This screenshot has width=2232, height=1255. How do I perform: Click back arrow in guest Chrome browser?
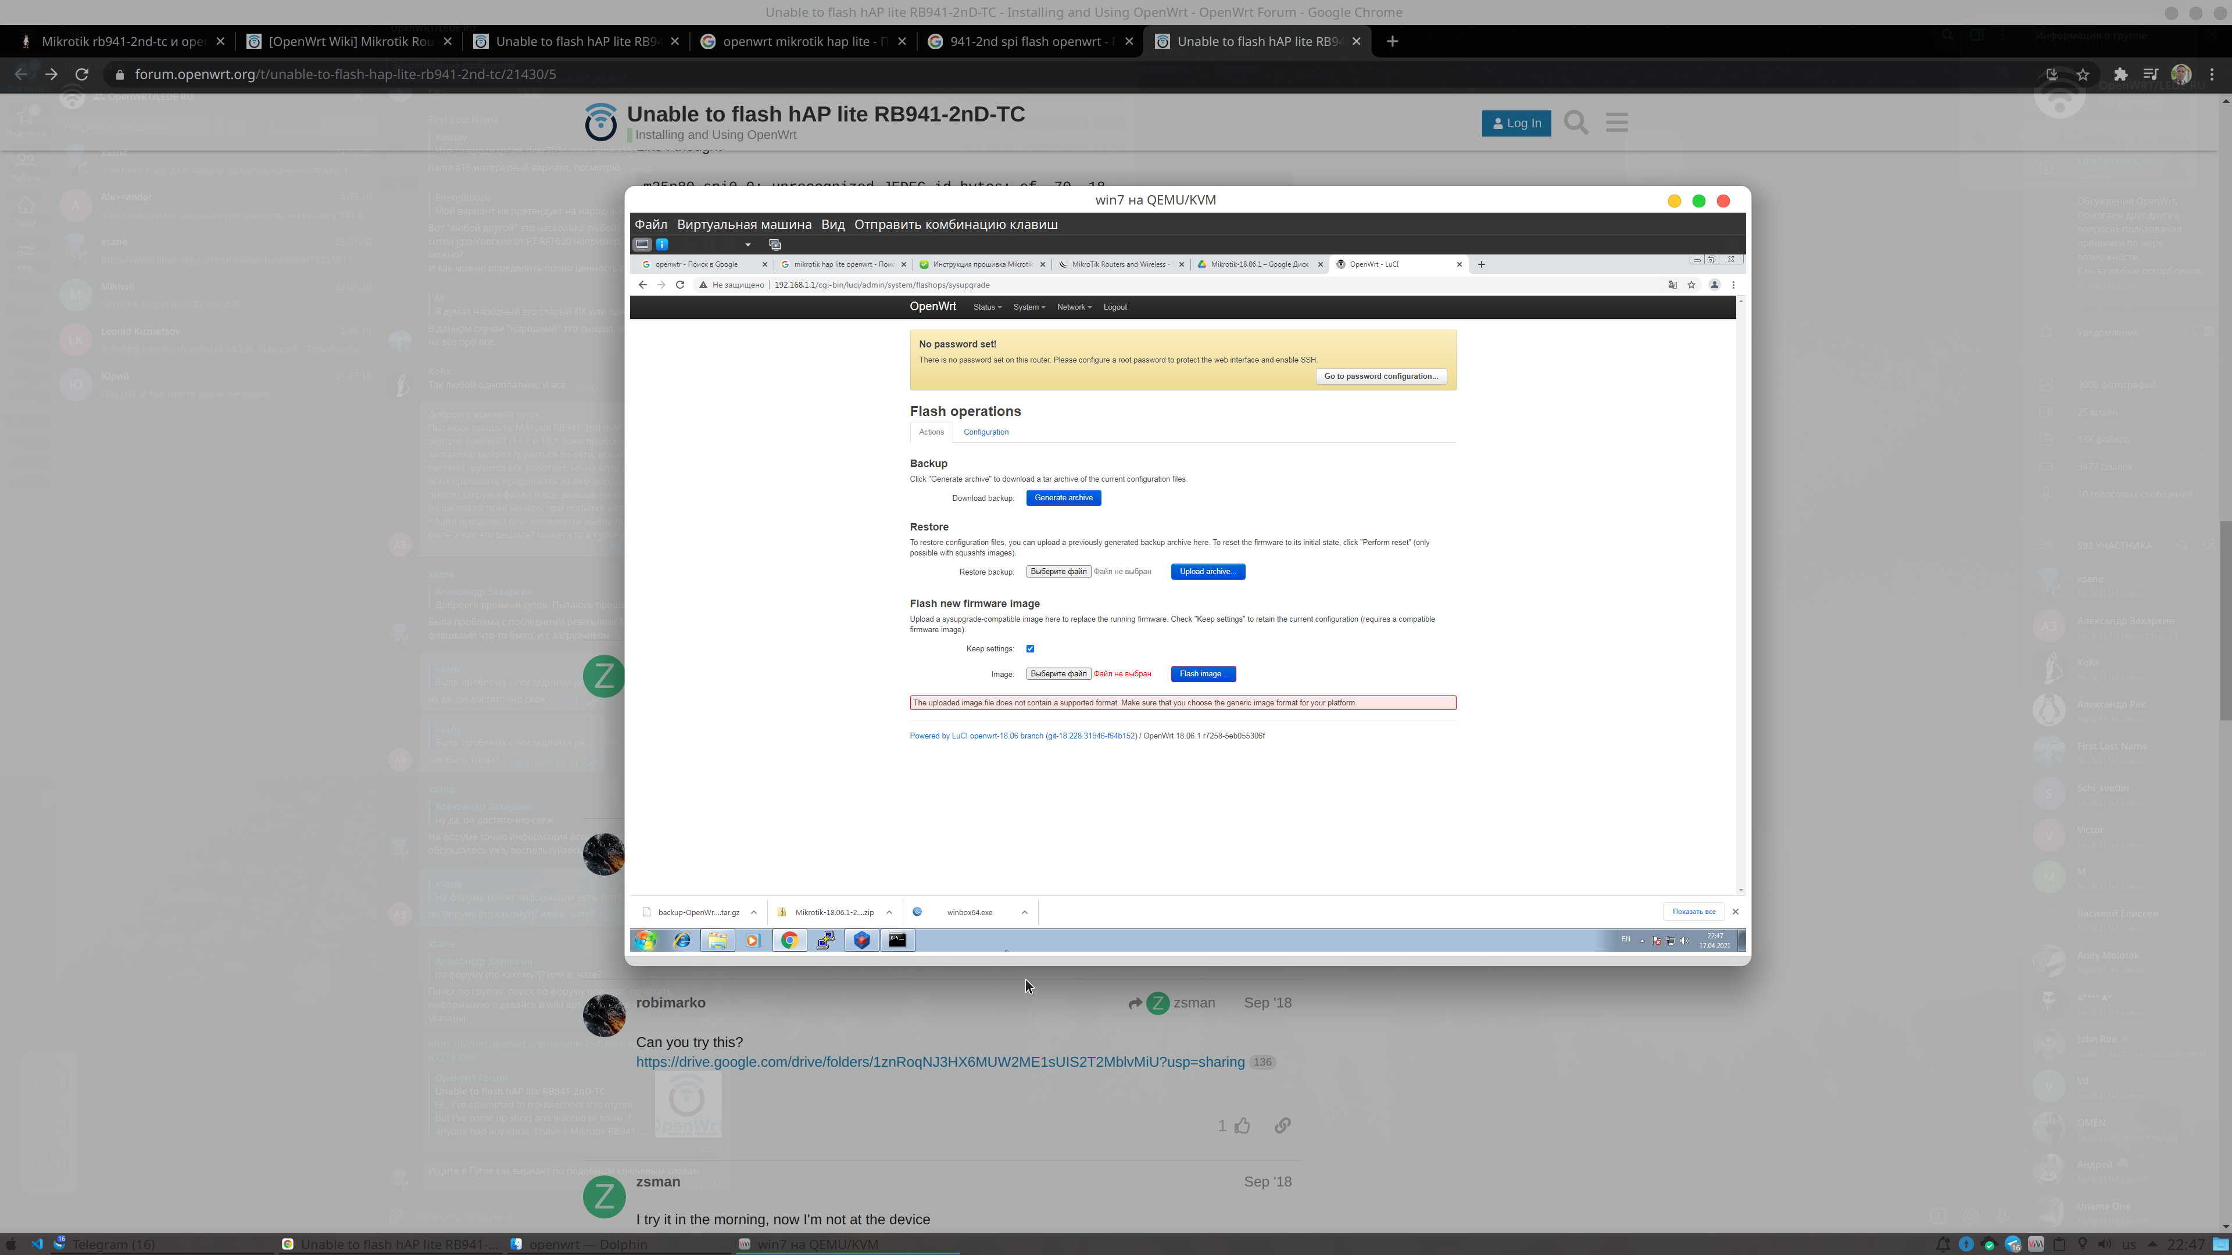click(642, 284)
